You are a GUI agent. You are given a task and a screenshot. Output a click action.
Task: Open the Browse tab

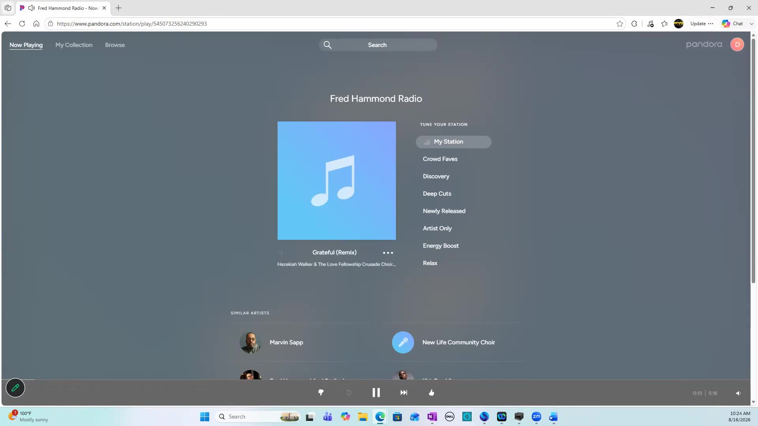(x=115, y=45)
